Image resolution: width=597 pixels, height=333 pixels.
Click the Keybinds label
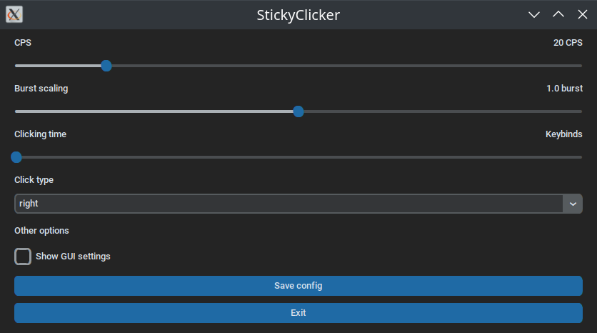pyautogui.click(x=564, y=134)
